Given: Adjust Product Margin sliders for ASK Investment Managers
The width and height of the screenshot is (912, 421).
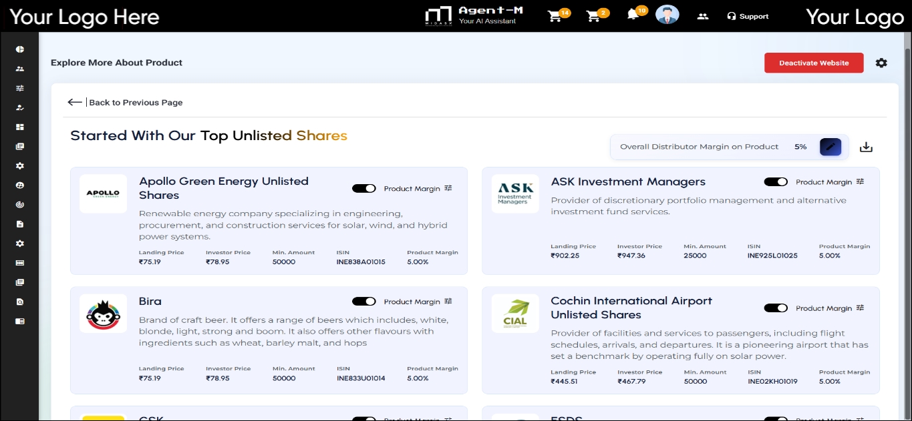Looking at the screenshot, I should point(861,181).
